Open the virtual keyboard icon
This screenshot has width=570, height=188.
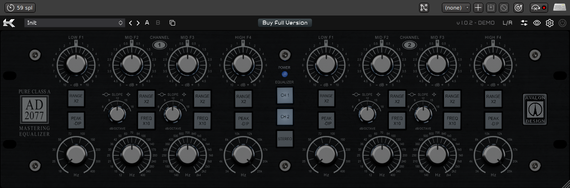click(x=560, y=8)
